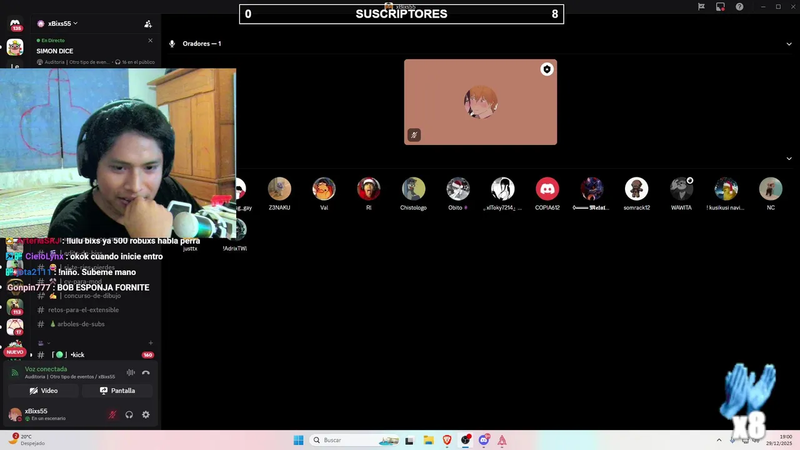Open Discord inbox flag icon in title bar
This screenshot has height=450, width=800.
(701, 7)
